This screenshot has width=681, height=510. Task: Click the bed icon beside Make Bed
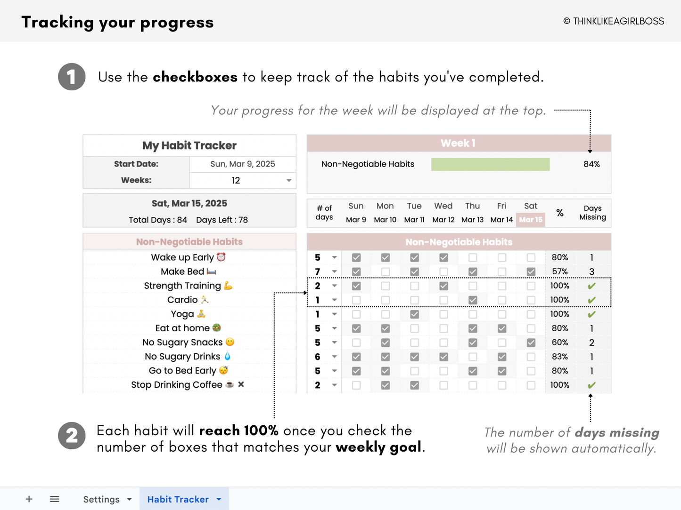coord(212,271)
